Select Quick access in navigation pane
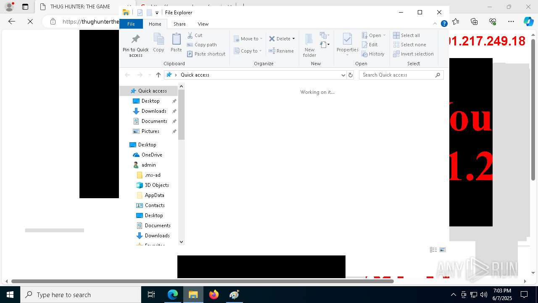This screenshot has width=538, height=303. pyautogui.click(x=149, y=91)
